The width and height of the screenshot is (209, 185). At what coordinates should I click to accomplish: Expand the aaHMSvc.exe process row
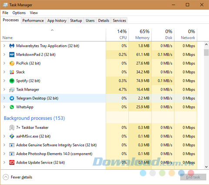[x=4, y=136]
